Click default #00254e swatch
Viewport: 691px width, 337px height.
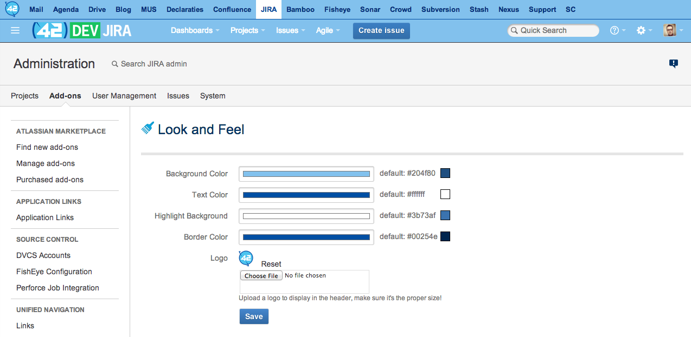coord(445,236)
